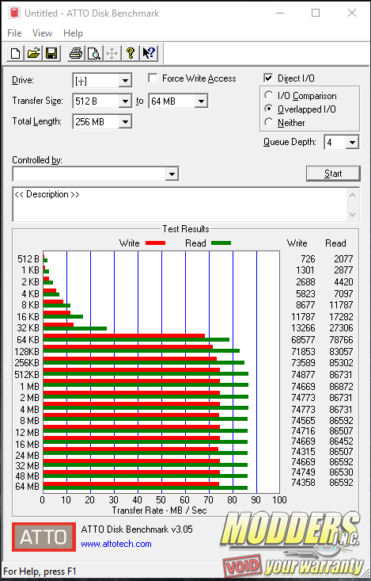
Task: Click the ATTO logo image
Action: click(x=44, y=537)
